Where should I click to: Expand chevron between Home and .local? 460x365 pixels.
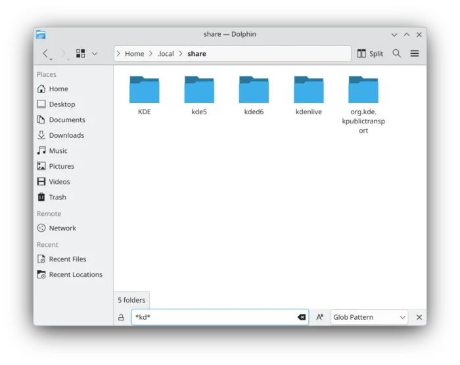point(150,54)
